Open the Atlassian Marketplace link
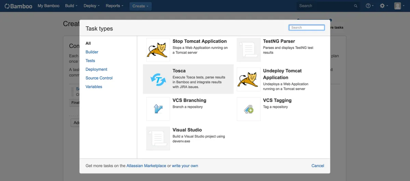This screenshot has width=410, height=181. [146, 166]
